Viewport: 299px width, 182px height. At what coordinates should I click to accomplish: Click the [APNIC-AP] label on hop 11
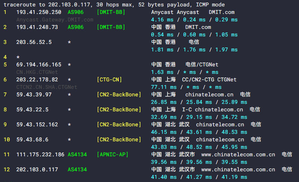coord(113,155)
